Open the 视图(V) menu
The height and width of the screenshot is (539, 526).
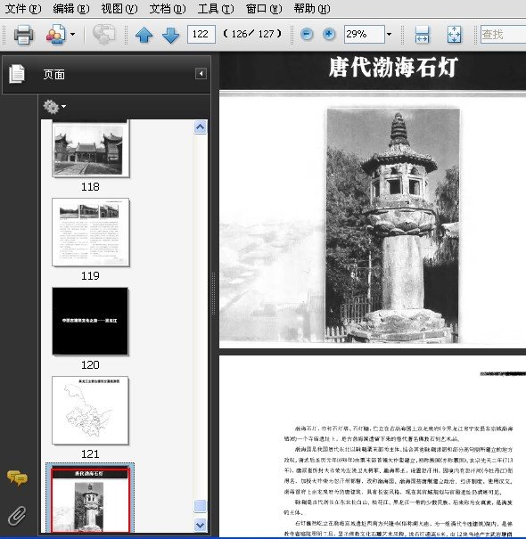pyautogui.click(x=119, y=8)
